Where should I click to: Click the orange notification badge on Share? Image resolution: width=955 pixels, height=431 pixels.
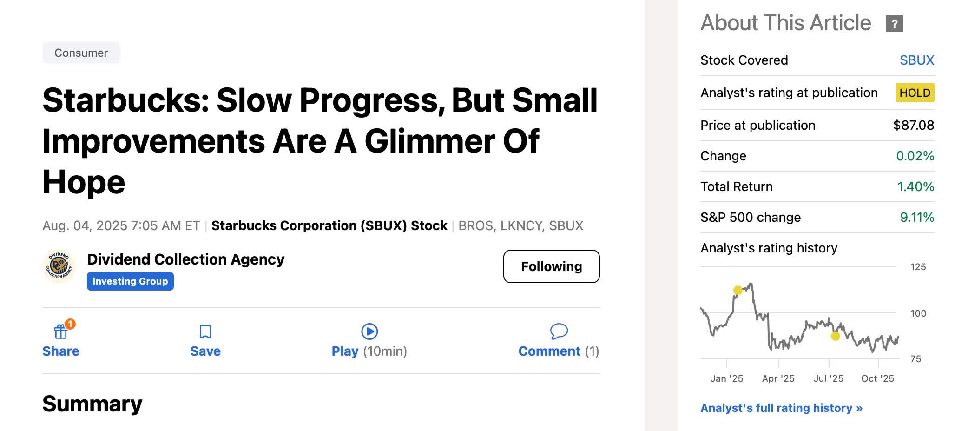(x=70, y=324)
